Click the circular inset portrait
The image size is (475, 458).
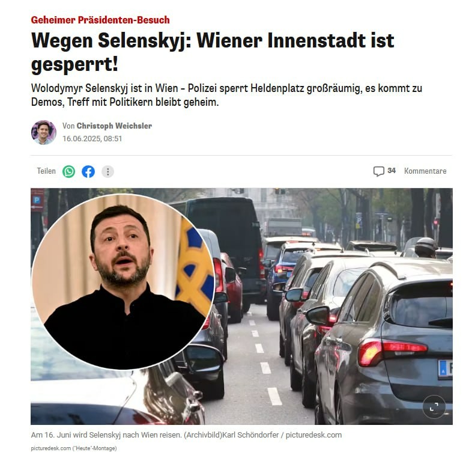123,281
